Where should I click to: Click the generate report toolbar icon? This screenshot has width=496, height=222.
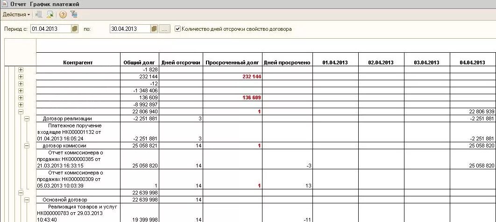point(50,14)
